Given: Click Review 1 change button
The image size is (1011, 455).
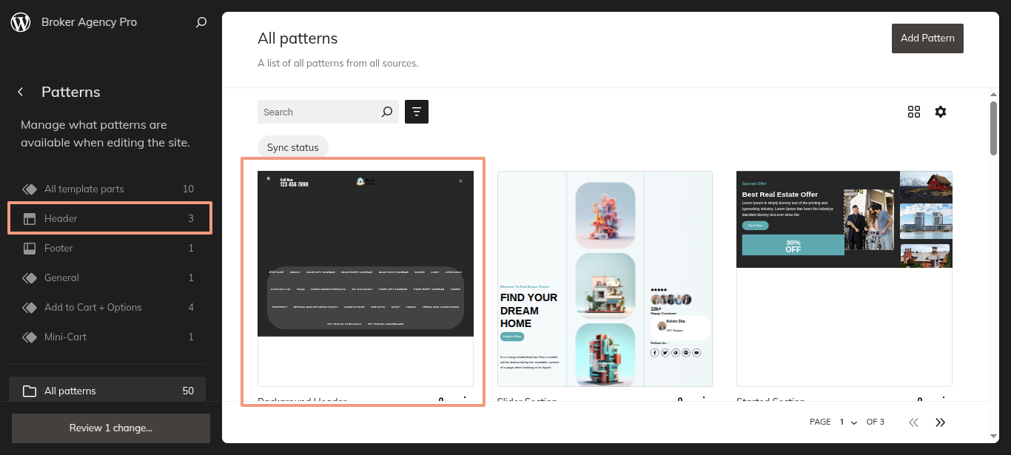Looking at the screenshot, I should 111,428.
